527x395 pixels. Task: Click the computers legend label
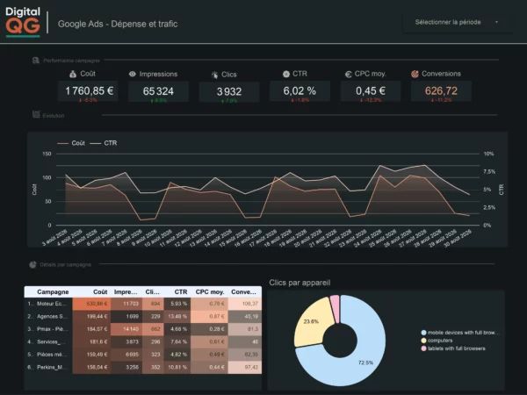[x=440, y=341]
